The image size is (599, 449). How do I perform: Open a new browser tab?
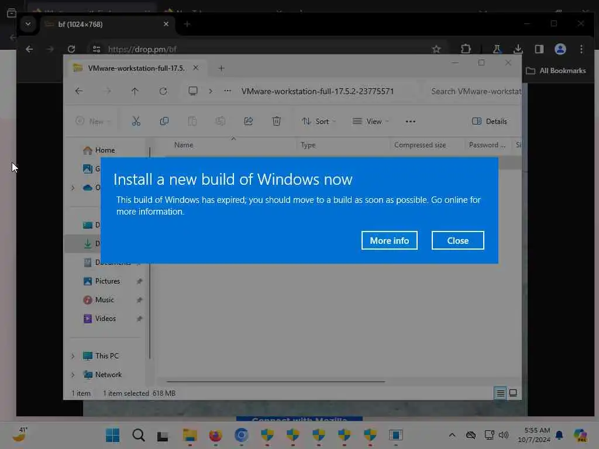pyautogui.click(x=187, y=24)
